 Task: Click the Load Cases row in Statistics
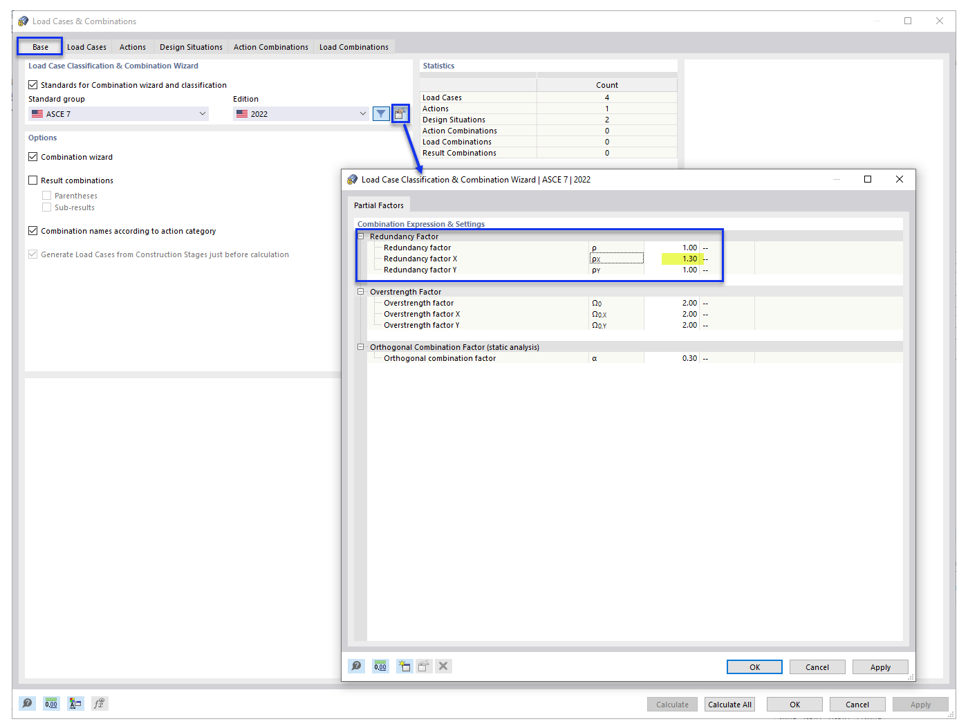click(x=549, y=97)
